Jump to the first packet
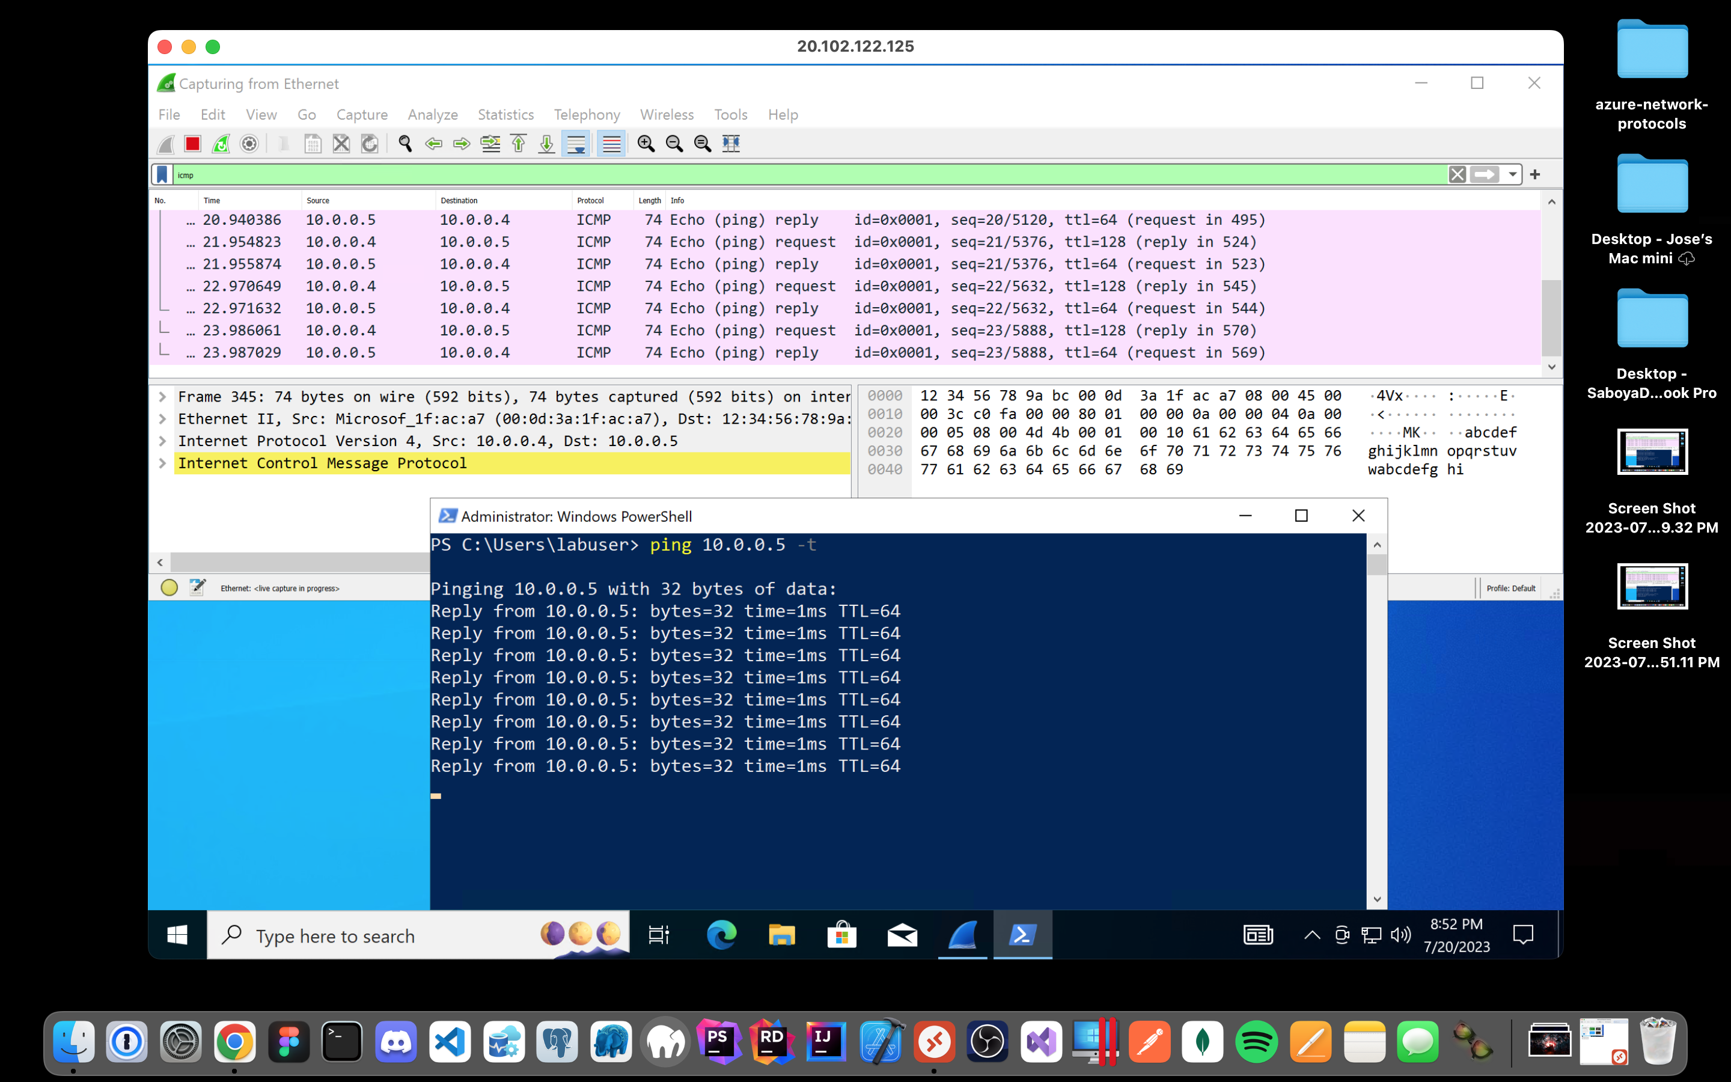Viewport: 1731px width, 1082px height. coord(519,144)
